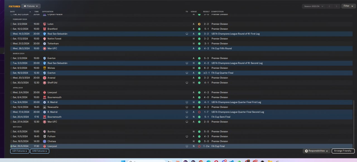Sort by the Date column header
The width and height of the screenshot is (357, 162).
(x=12, y=12)
